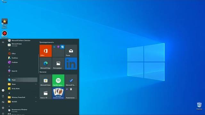The height and width of the screenshot is (115, 205).
Task: Open the LinkedIn tile
Action: 71,64
